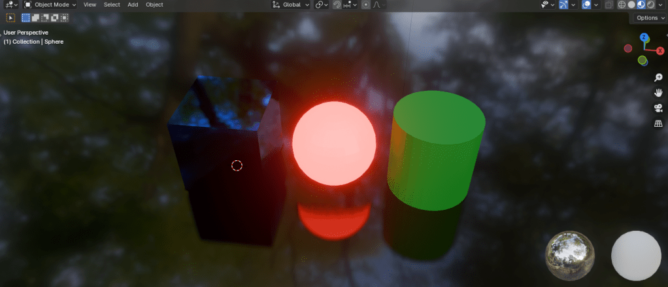Click the red X axis gizmo handle
668x287 pixels.
pos(660,50)
